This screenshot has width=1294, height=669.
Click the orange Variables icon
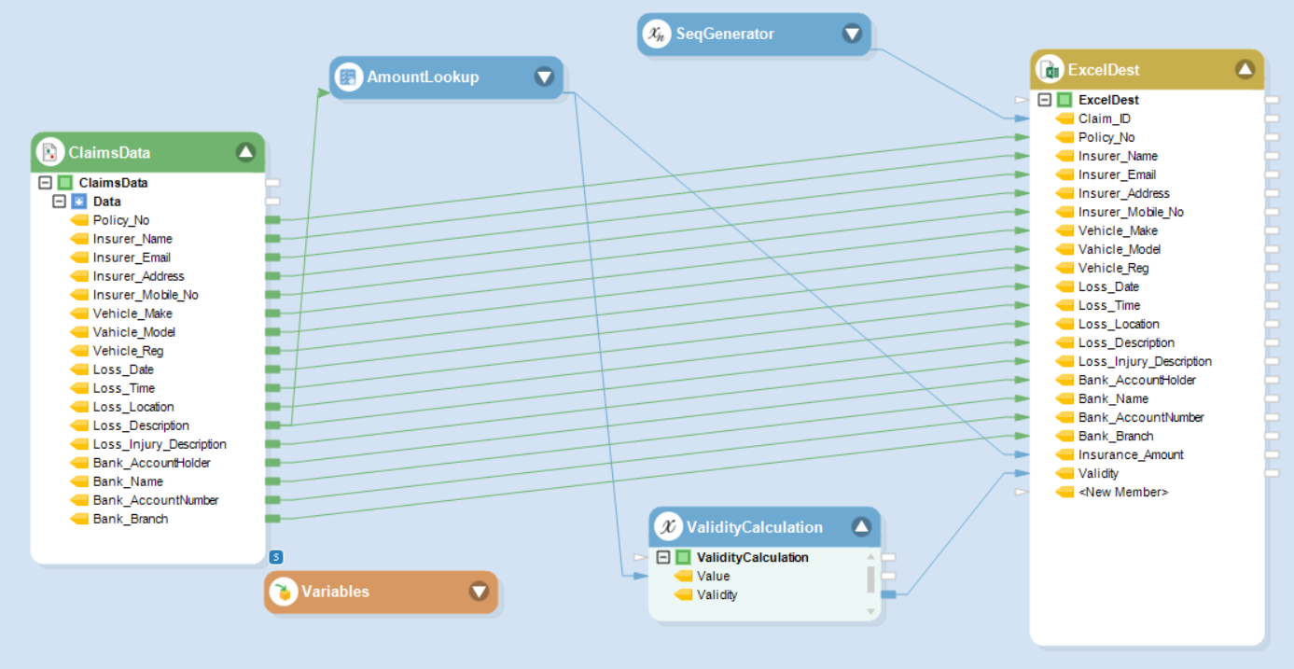click(282, 591)
